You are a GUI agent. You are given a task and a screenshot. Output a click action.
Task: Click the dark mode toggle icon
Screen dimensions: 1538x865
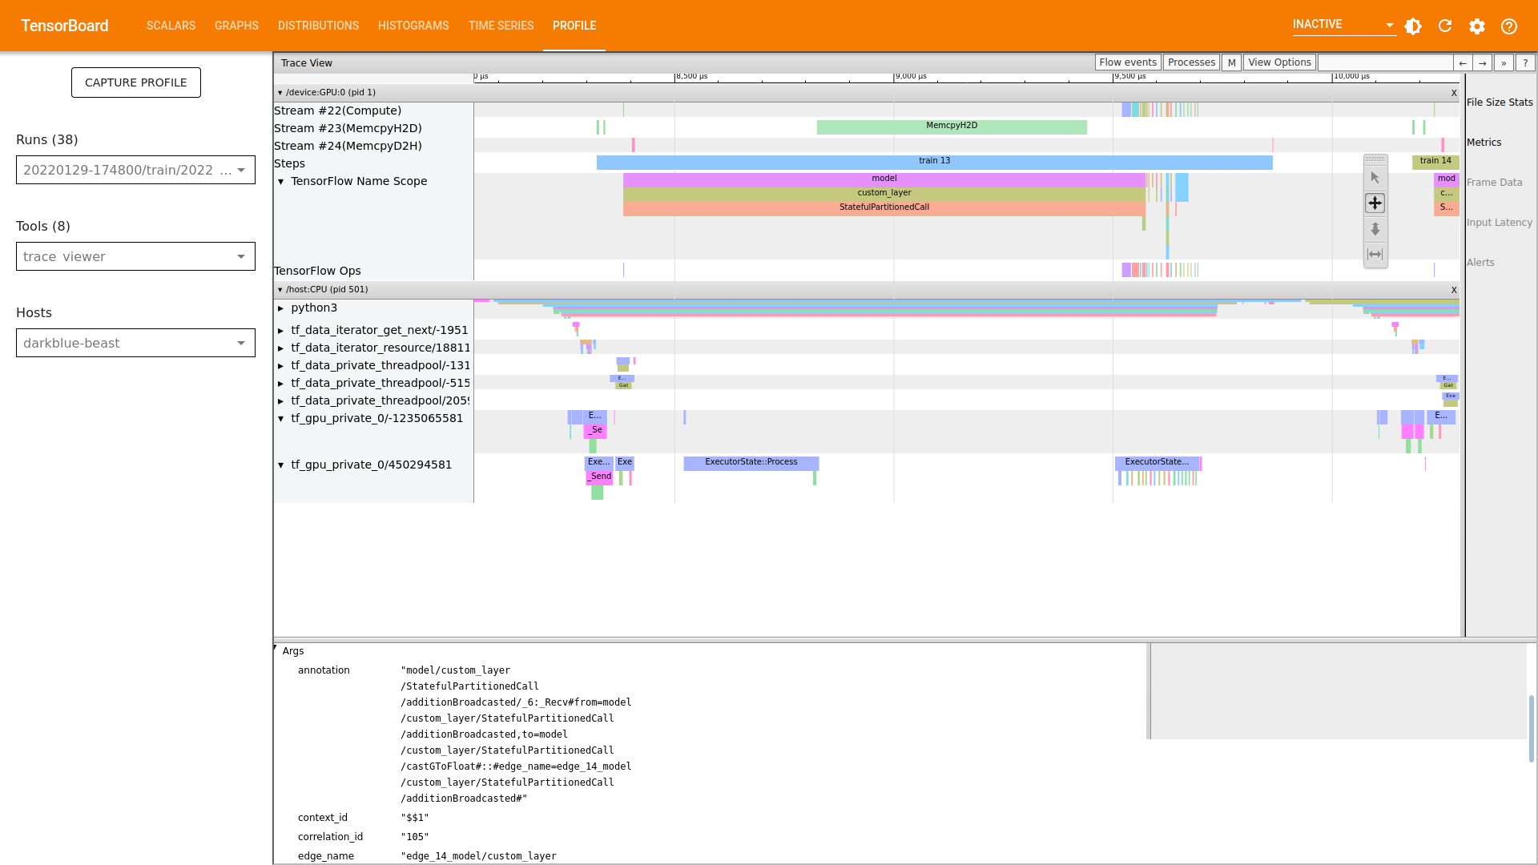(1412, 26)
